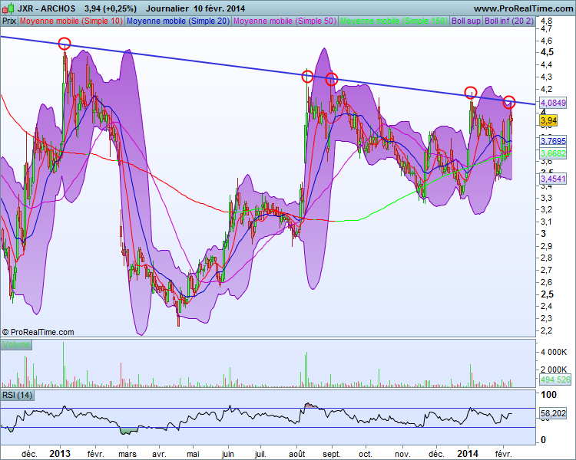Screen dimensions: 576x460
Task: Open Moyenne mobile (Simple 20) legend
Action: click(178, 21)
